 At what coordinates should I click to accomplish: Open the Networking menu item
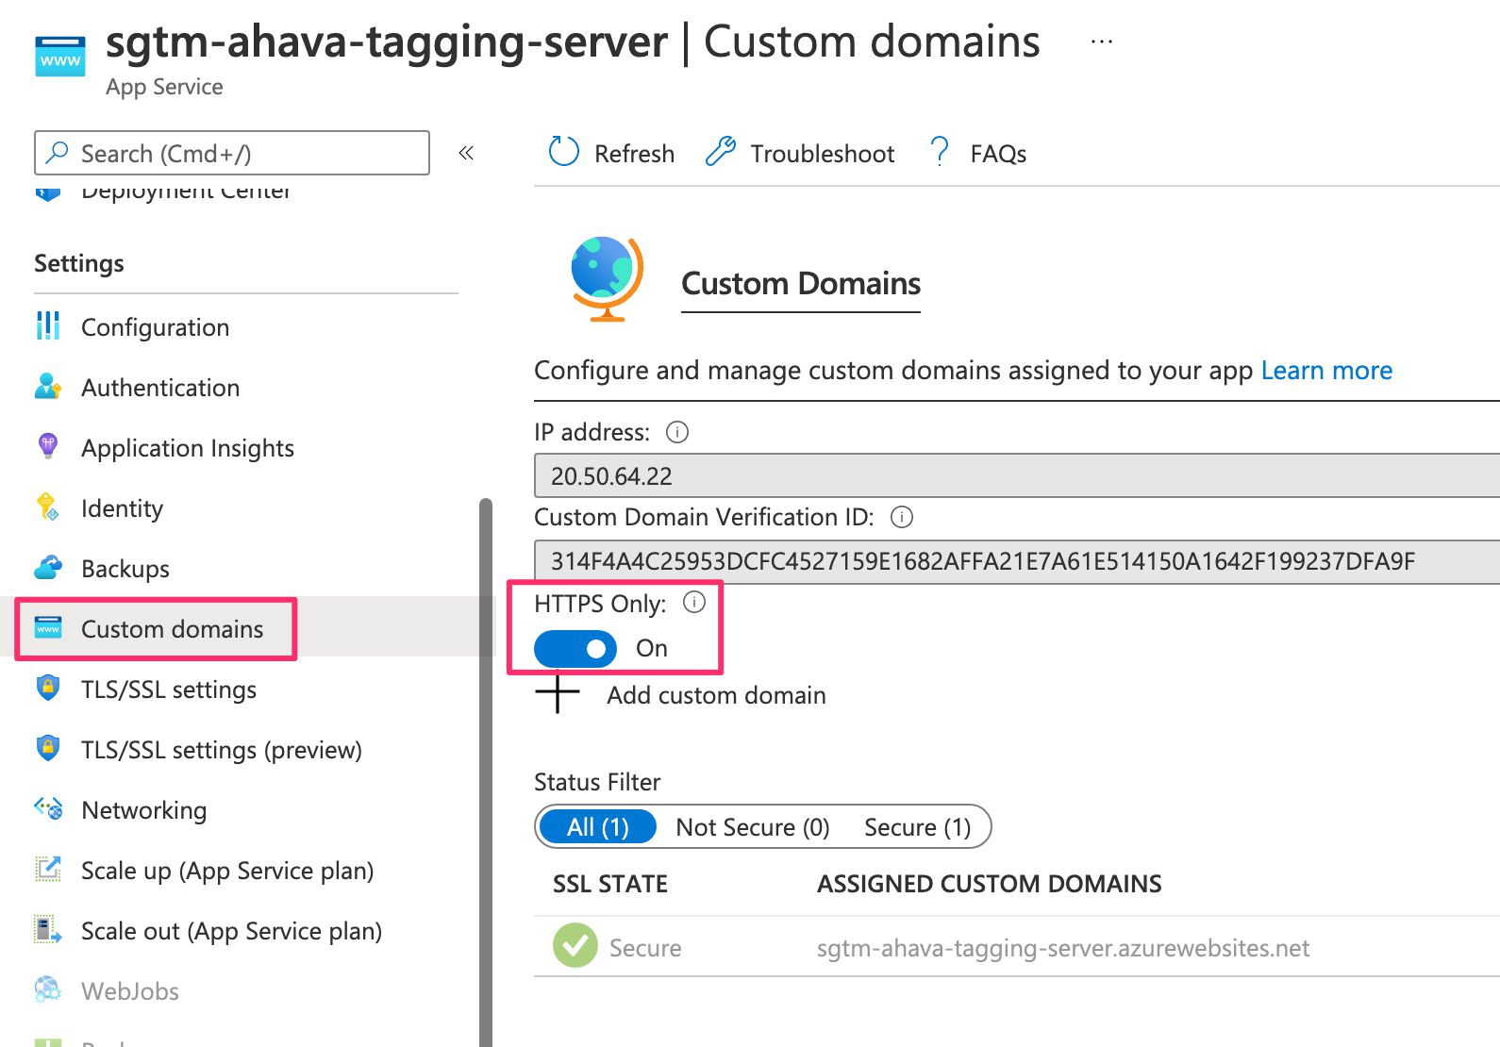(x=144, y=810)
